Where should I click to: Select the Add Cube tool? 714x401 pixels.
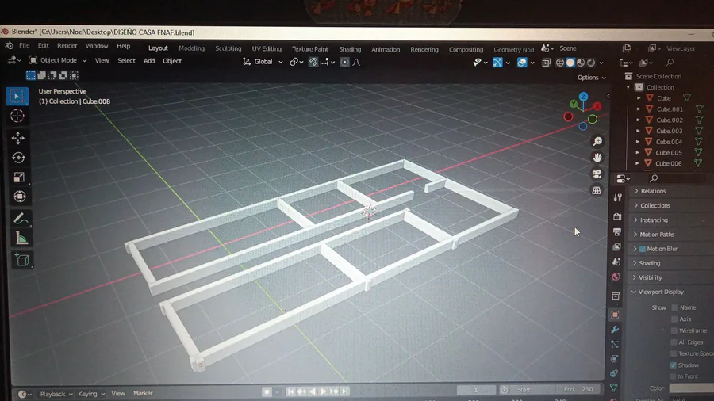(22, 260)
